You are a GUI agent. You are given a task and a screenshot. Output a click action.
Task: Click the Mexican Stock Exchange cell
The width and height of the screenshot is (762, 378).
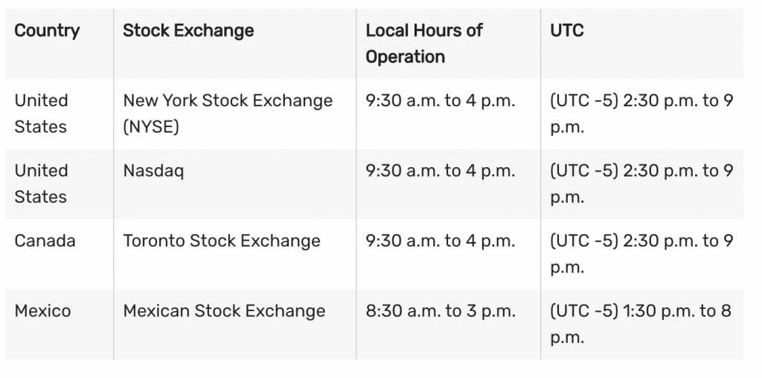224,311
